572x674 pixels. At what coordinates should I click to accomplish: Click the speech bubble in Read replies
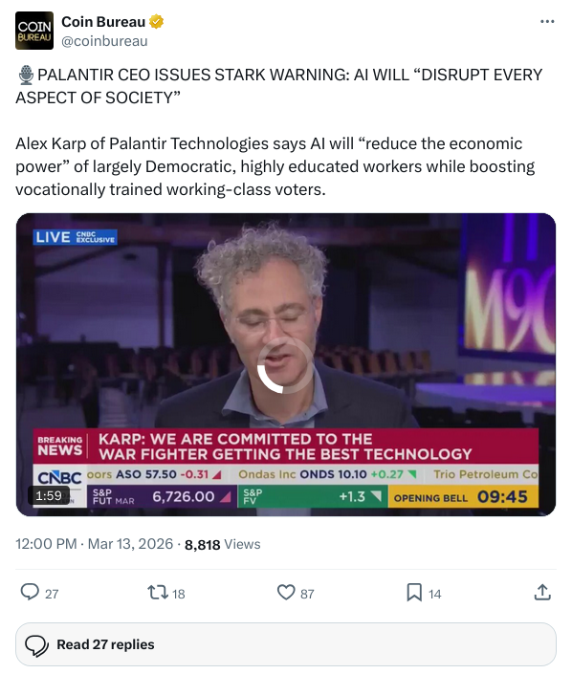coord(36,645)
